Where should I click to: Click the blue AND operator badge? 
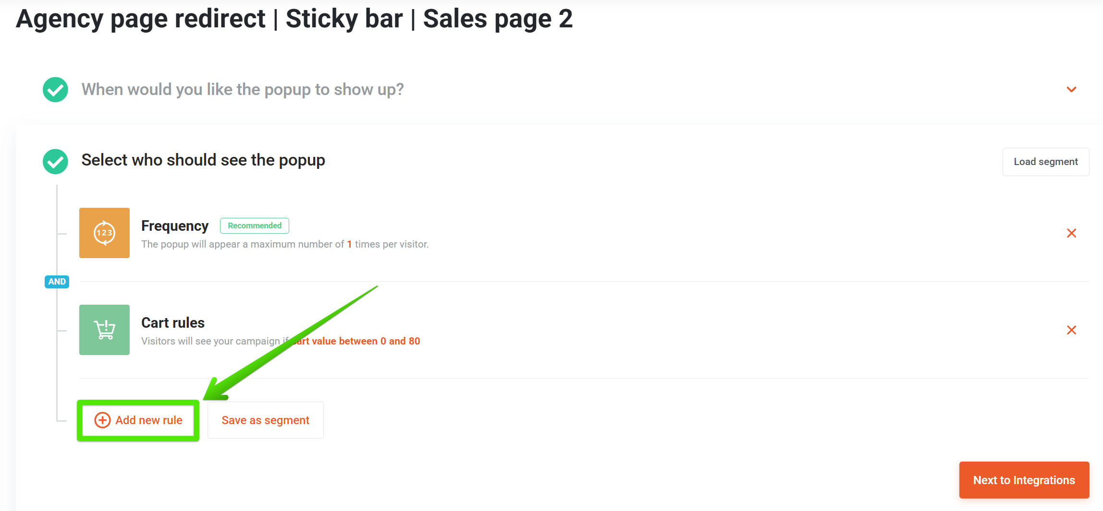click(x=57, y=282)
